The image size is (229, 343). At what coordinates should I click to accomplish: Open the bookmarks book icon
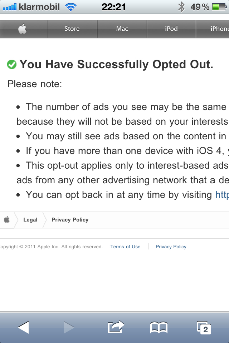[159, 328]
